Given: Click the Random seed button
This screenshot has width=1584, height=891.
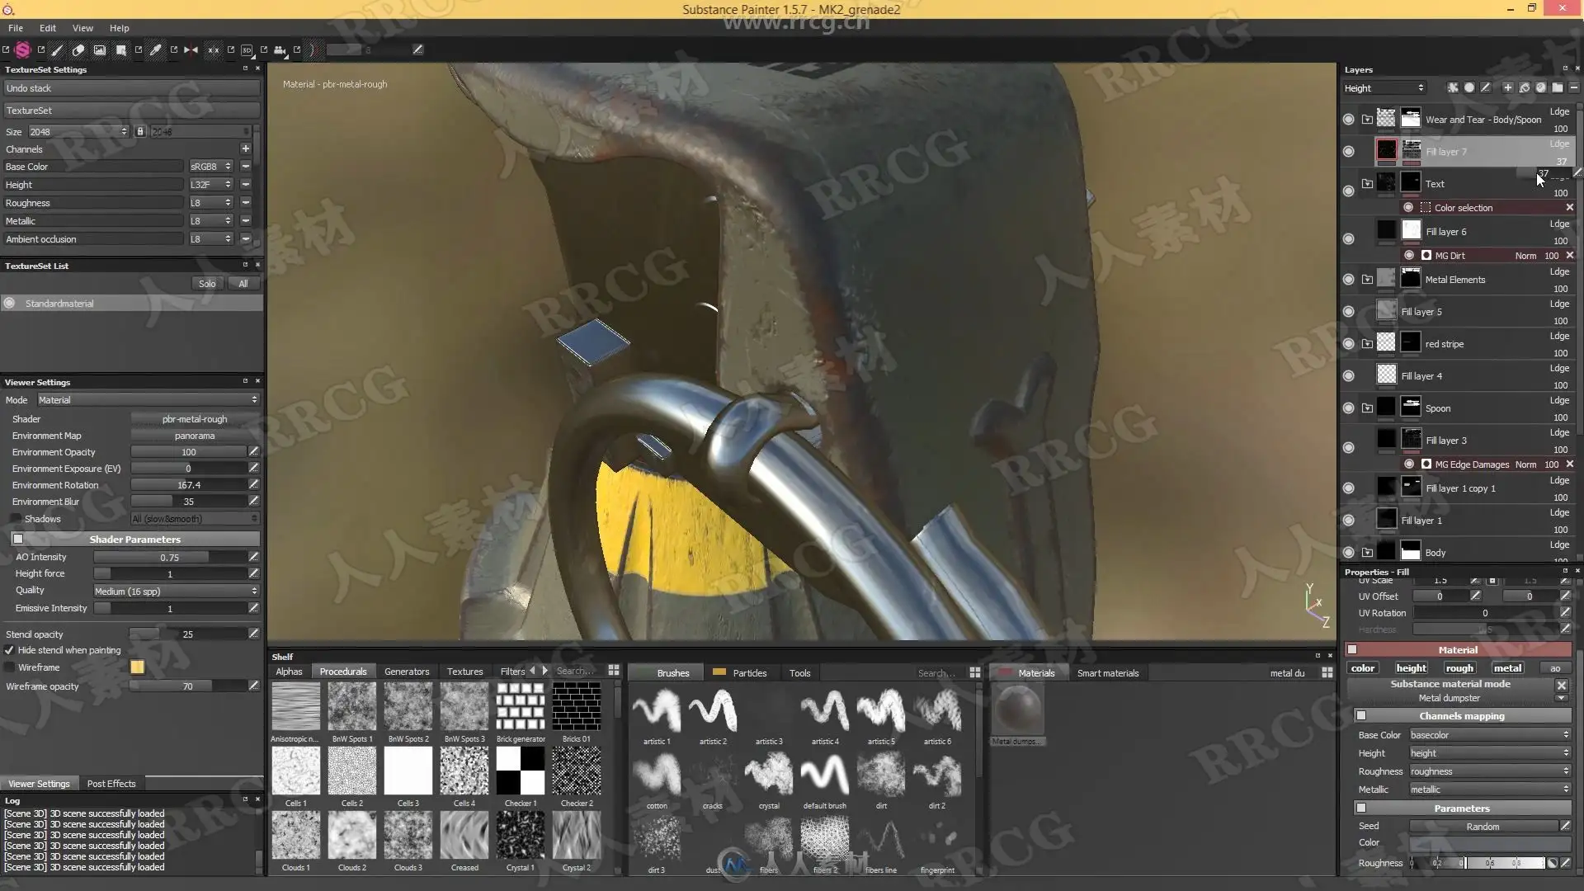Looking at the screenshot, I should (x=1483, y=827).
